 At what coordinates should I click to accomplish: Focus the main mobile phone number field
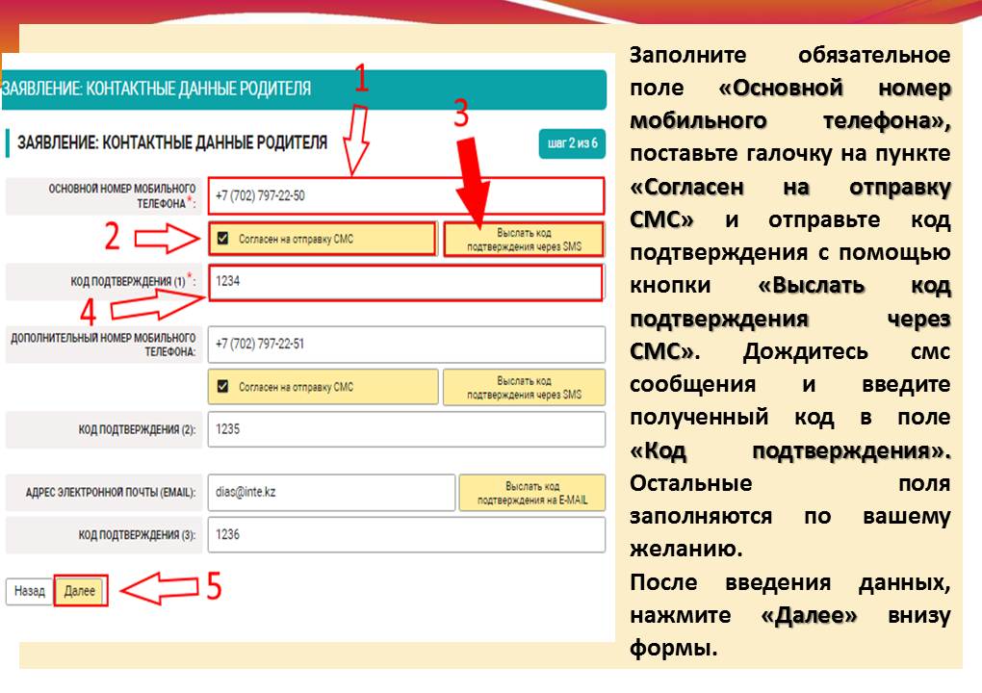point(405,196)
